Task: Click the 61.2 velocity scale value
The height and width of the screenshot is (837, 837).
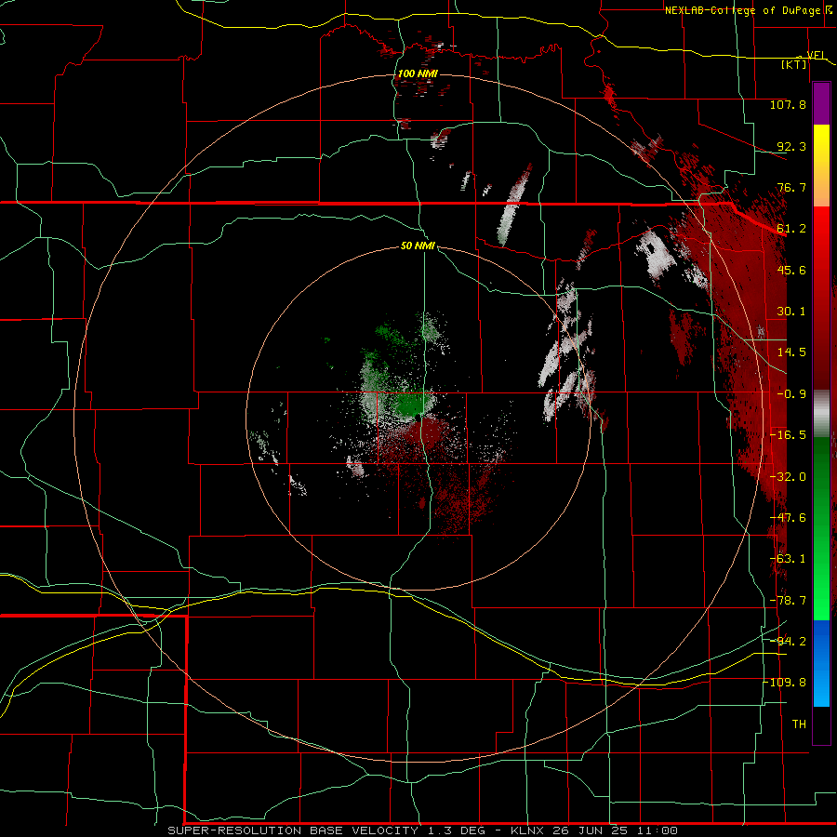Action: pos(791,229)
